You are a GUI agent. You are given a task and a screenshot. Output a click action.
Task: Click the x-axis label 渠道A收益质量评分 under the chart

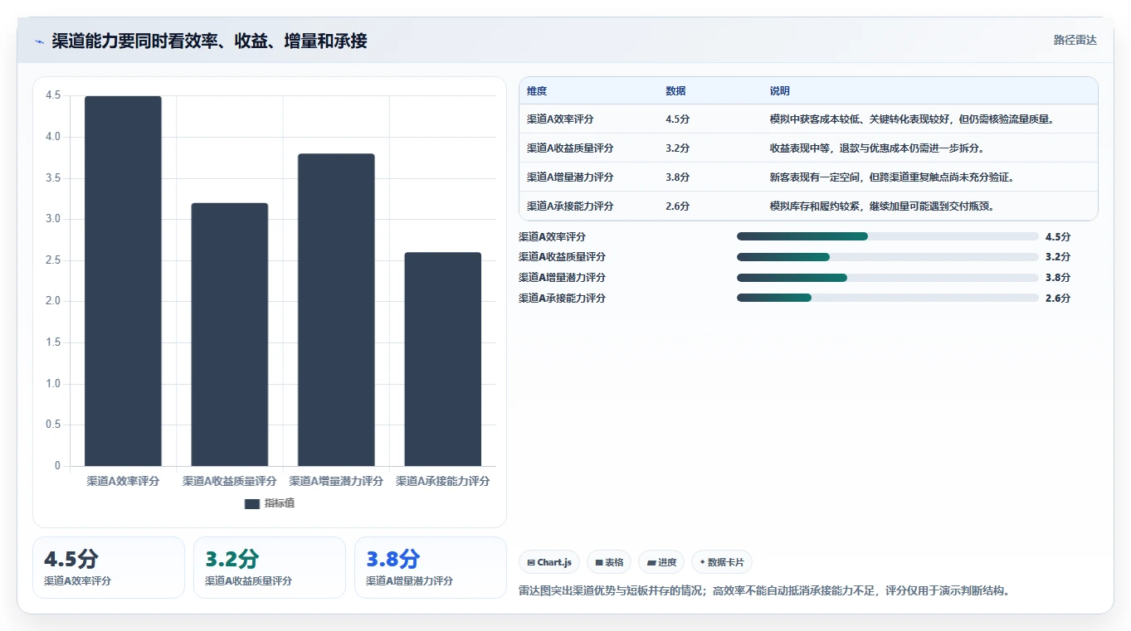pos(230,481)
